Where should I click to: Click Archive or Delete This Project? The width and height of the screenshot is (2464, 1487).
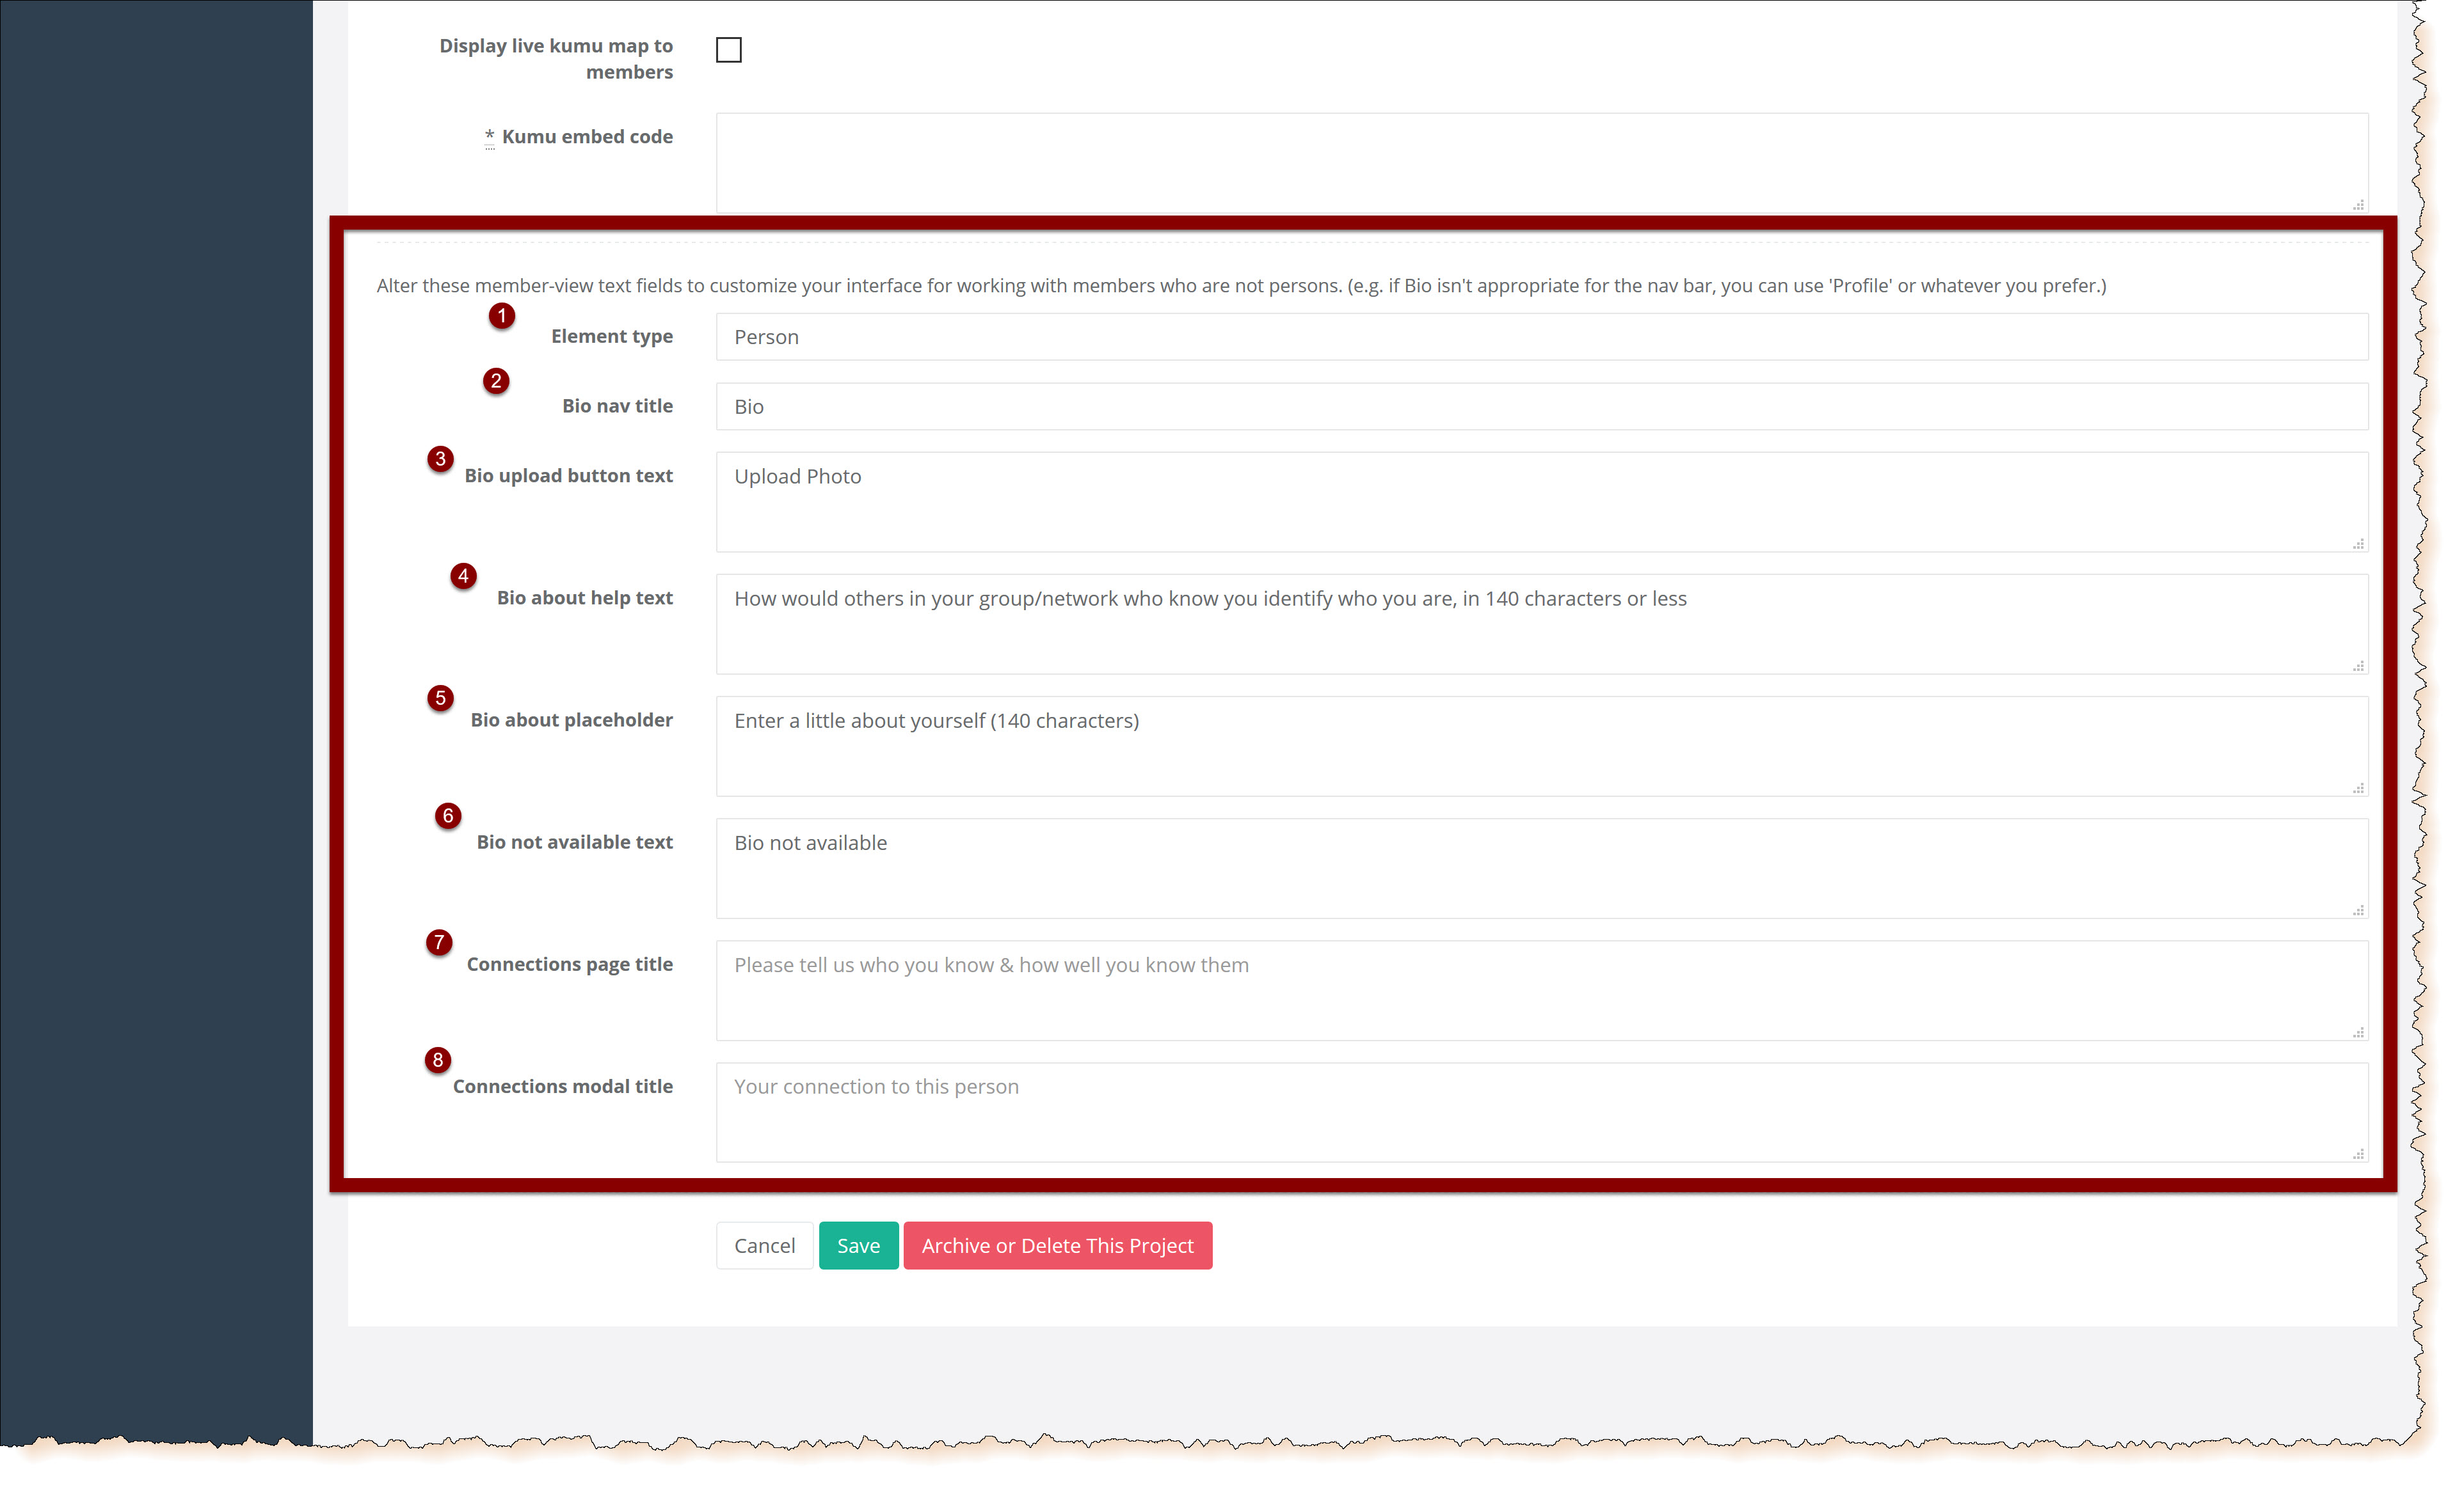[x=1057, y=1246]
